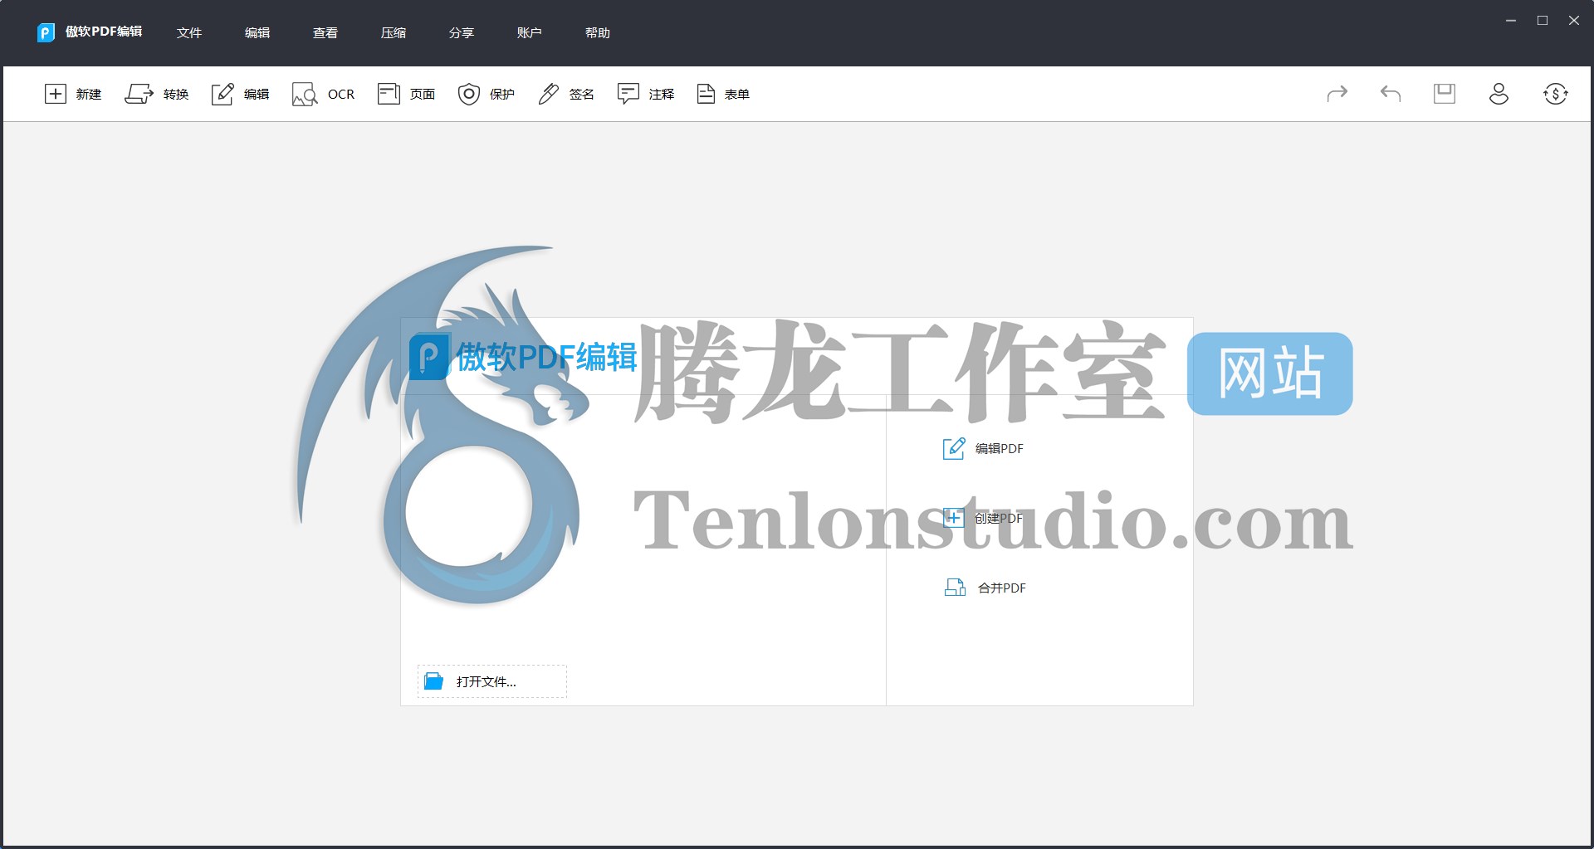Click the redo arrow icon
This screenshot has height=849, width=1594.
(1337, 94)
